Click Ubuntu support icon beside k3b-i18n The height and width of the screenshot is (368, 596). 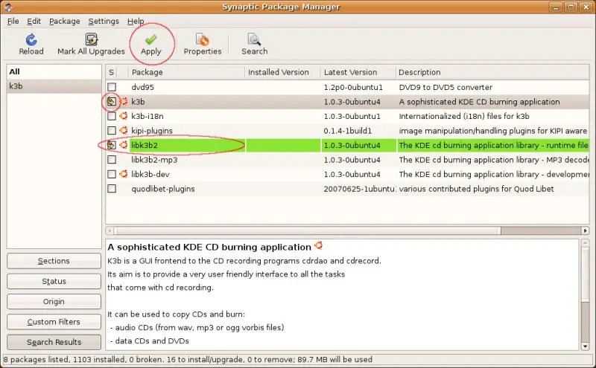point(124,116)
